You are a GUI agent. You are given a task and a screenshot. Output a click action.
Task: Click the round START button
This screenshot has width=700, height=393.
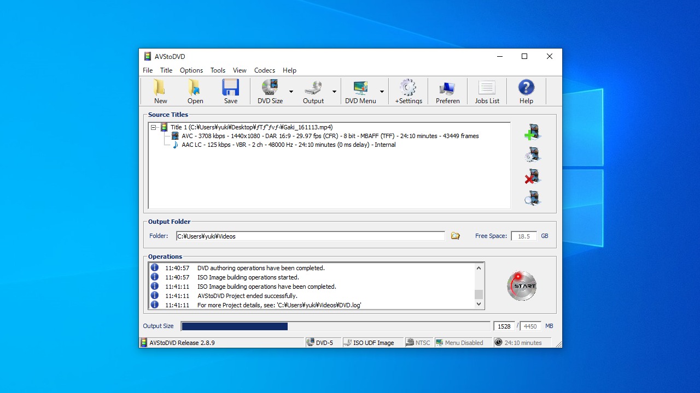[x=522, y=285]
